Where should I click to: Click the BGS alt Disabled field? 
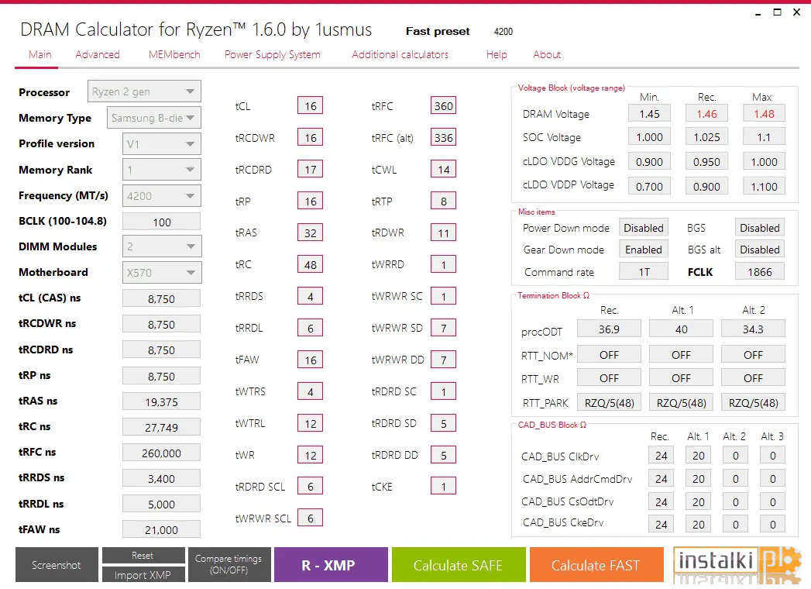[x=760, y=250]
